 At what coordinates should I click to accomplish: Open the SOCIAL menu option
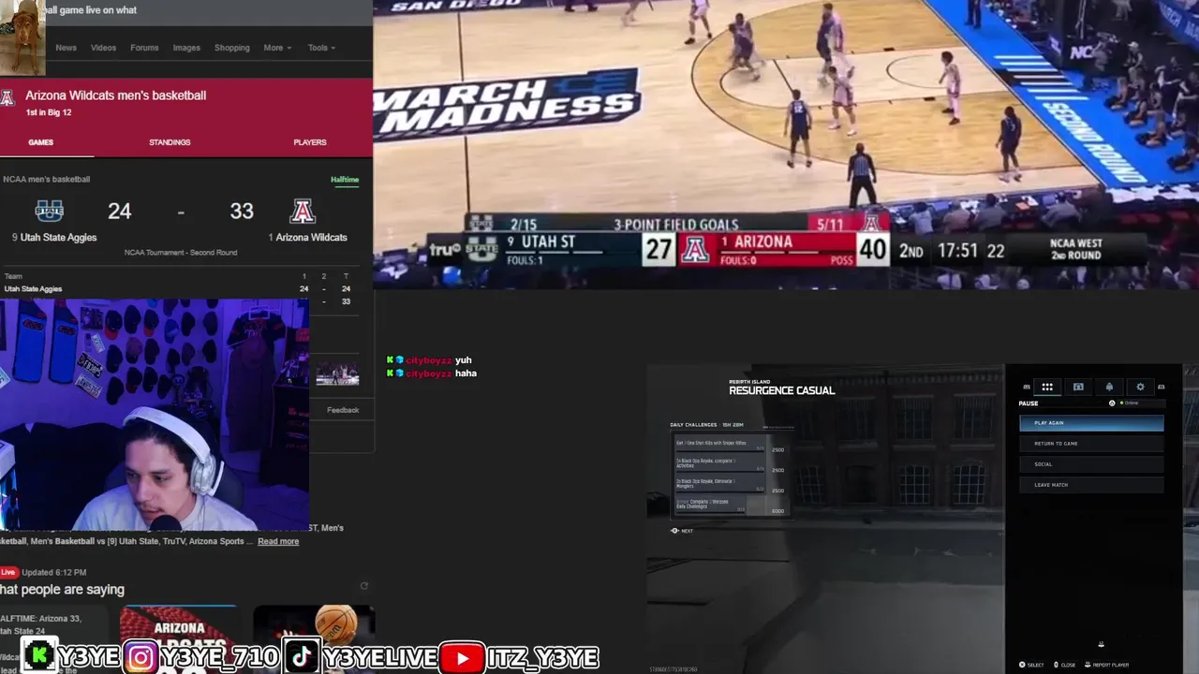pos(1091,464)
